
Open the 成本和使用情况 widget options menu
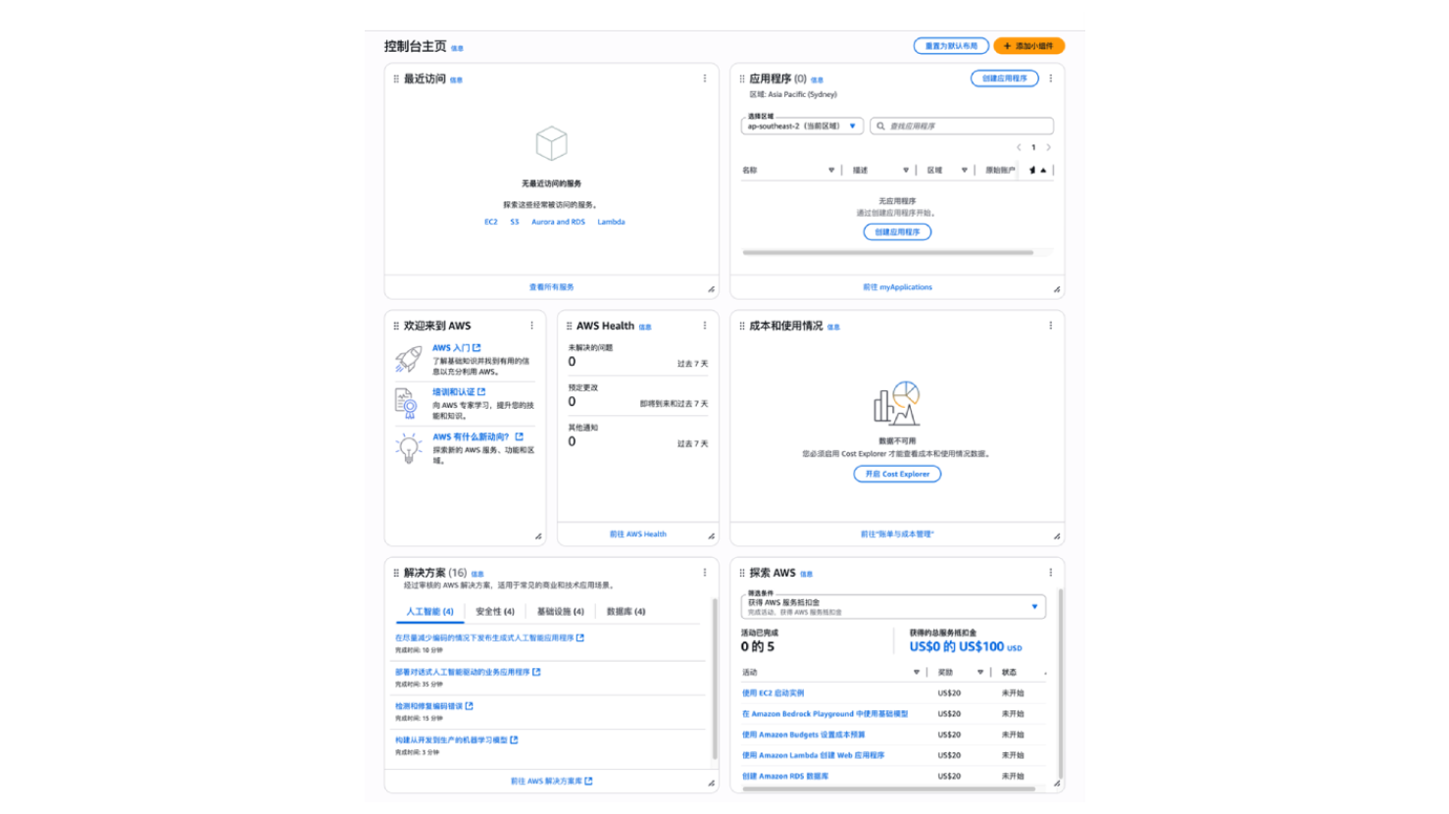(1050, 326)
